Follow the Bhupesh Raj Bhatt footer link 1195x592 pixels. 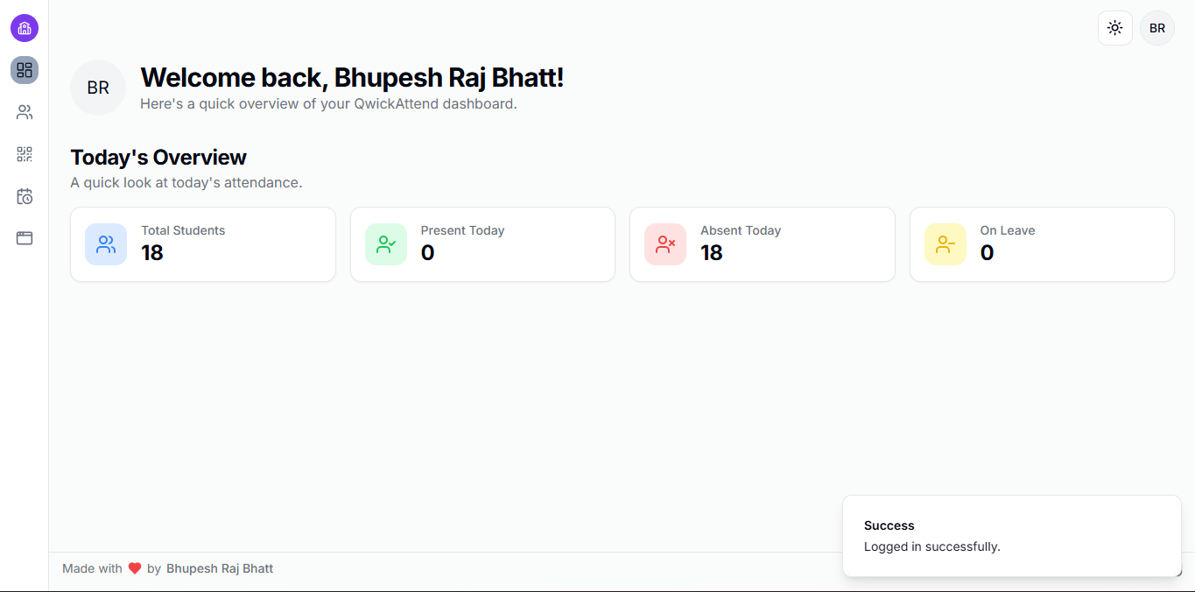click(x=220, y=568)
